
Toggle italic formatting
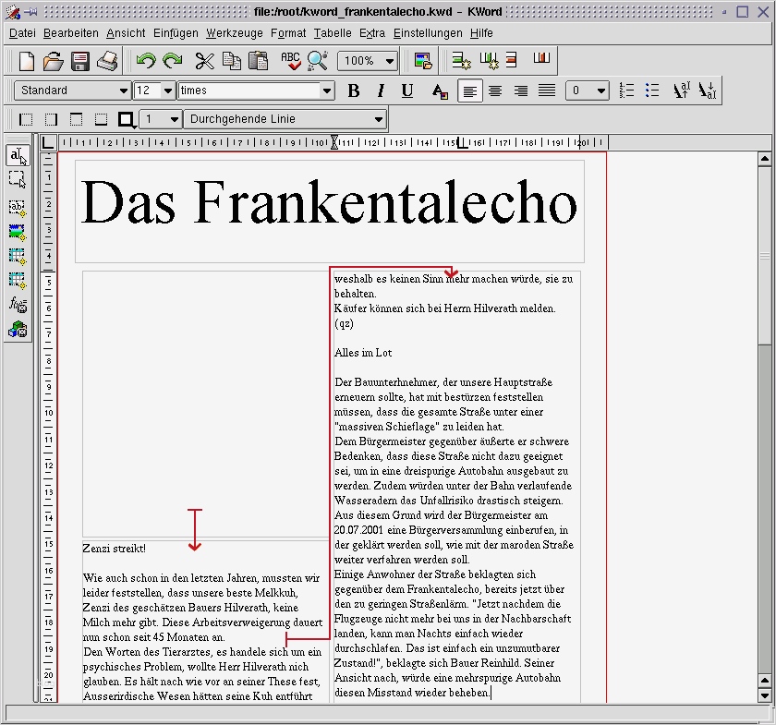[x=380, y=91]
